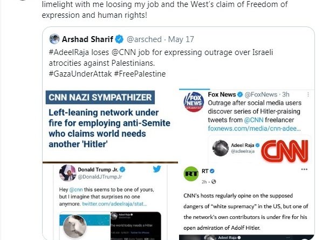Follow the #GazaUnderAttak hashtag link
This screenshot has width=322, height=240.
(80, 74)
